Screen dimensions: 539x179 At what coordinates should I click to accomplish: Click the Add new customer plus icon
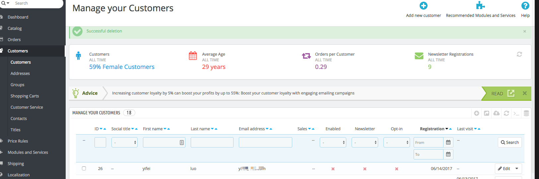423,6
